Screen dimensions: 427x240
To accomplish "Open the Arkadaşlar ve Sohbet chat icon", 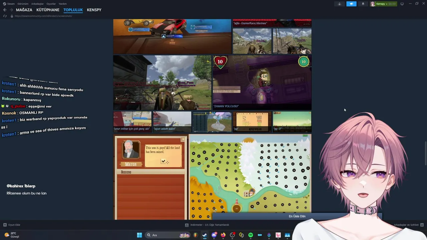I will pyautogui.click(x=422, y=225).
